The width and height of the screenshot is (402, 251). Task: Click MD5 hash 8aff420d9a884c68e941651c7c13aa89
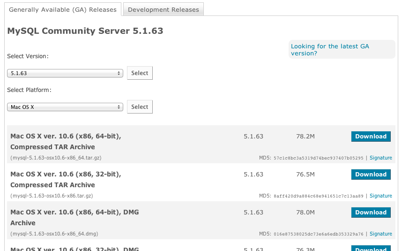(x=319, y=196)
